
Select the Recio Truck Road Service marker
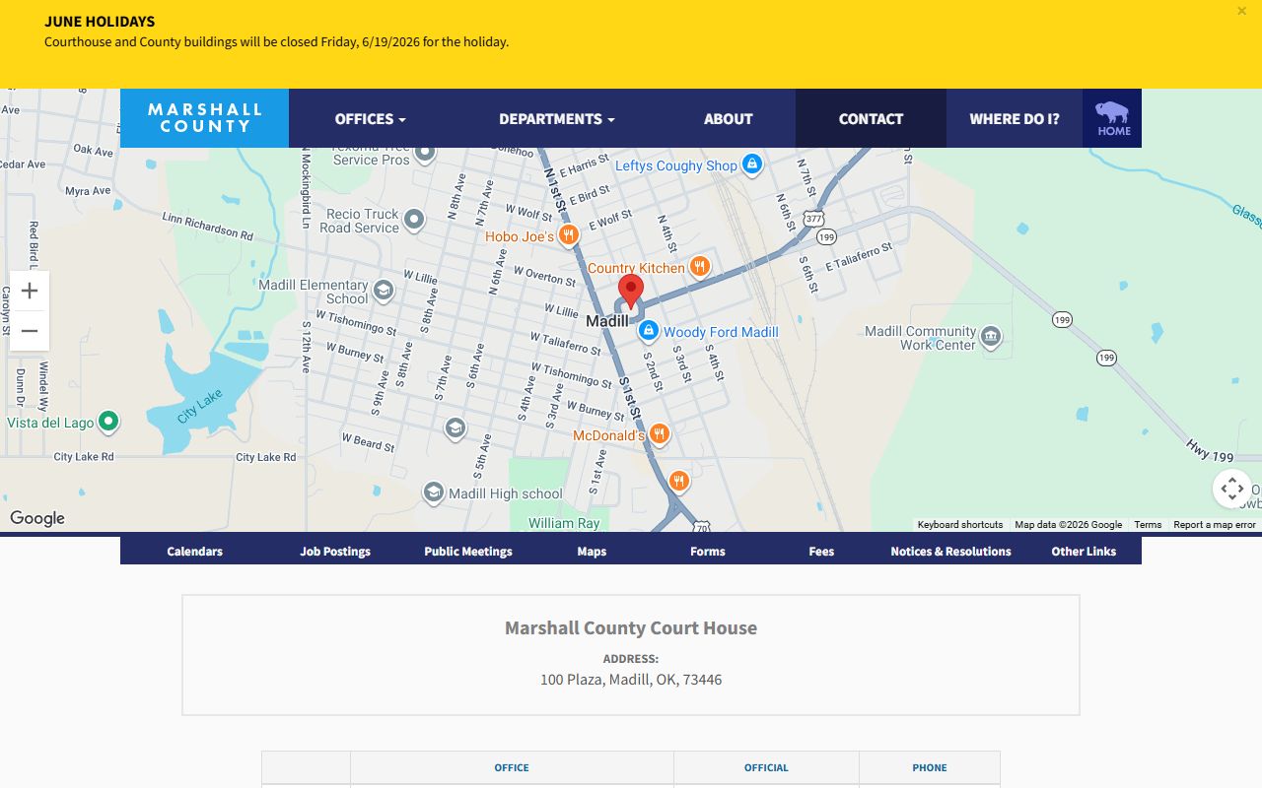point(414,219)
